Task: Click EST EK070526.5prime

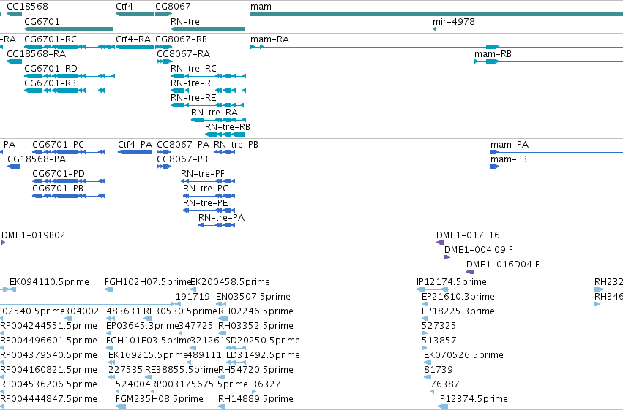Action: click(427, 362)
